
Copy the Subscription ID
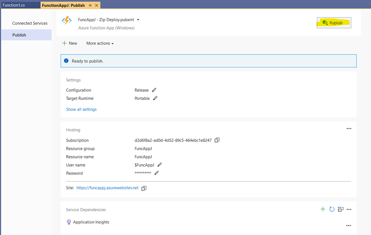217,140
